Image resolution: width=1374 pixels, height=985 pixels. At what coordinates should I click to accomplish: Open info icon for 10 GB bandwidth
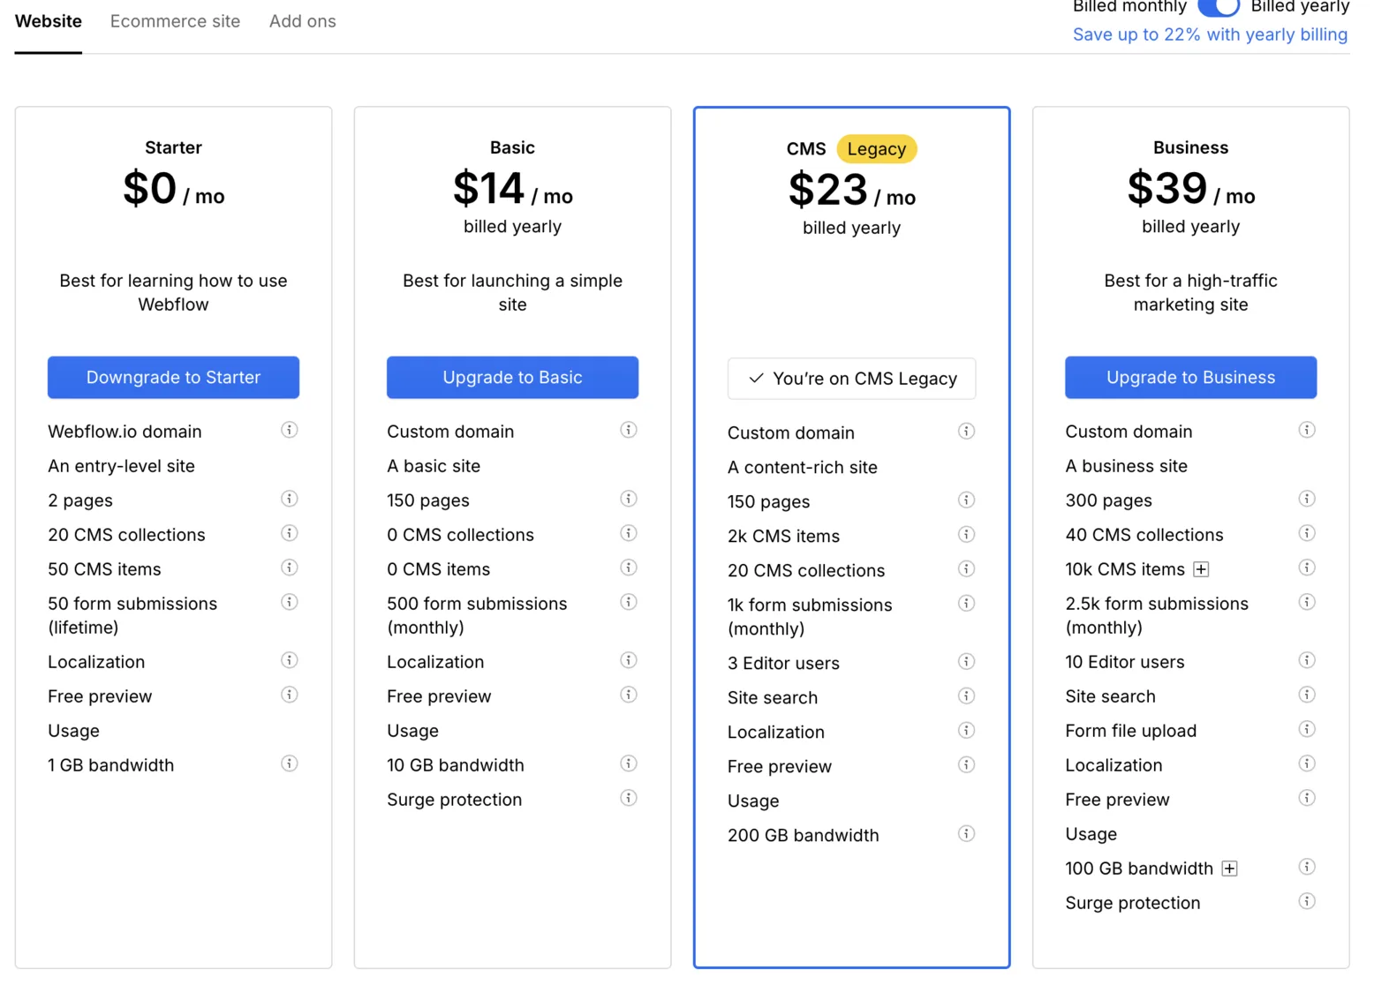tap(628, 763)
